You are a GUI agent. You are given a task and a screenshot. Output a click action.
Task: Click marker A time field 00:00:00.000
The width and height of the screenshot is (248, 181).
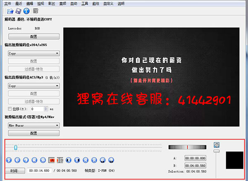[196, 158]
